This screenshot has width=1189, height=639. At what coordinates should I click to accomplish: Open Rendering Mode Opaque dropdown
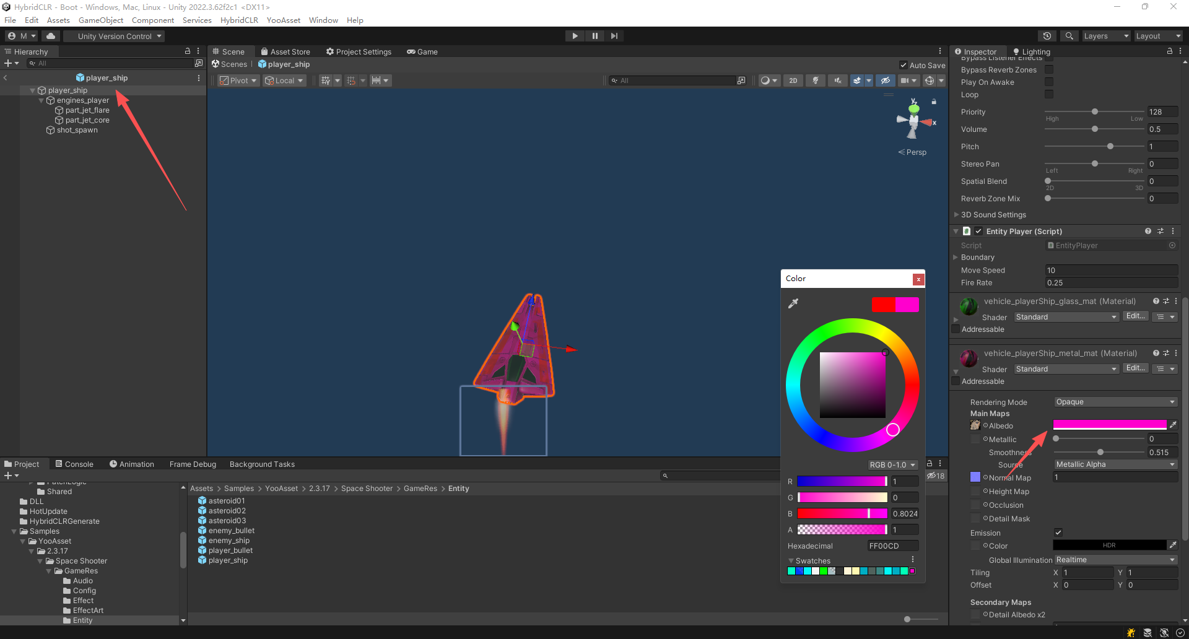pyautogui.click(x=1115, y=402)
